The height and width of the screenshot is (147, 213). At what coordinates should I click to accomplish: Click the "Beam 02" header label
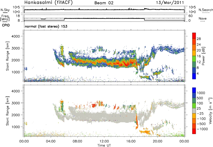tap(104, 3)
